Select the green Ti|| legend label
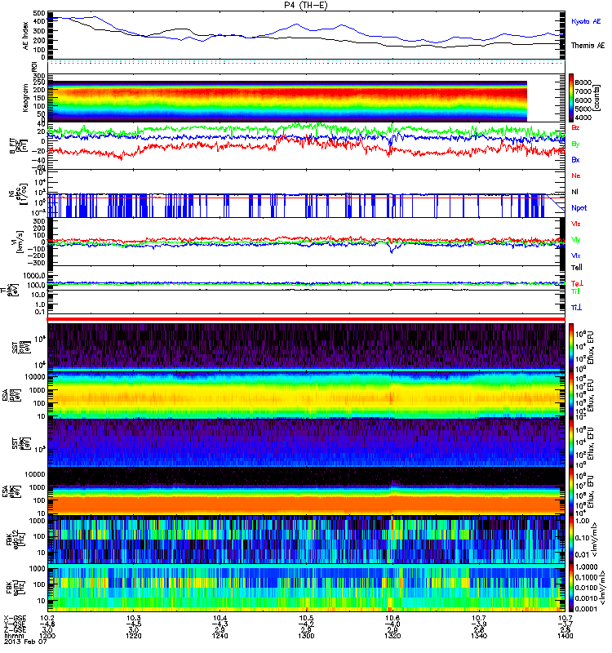This screenshot has width=612, height=653. pyautogui.click(x=575, y=291)
